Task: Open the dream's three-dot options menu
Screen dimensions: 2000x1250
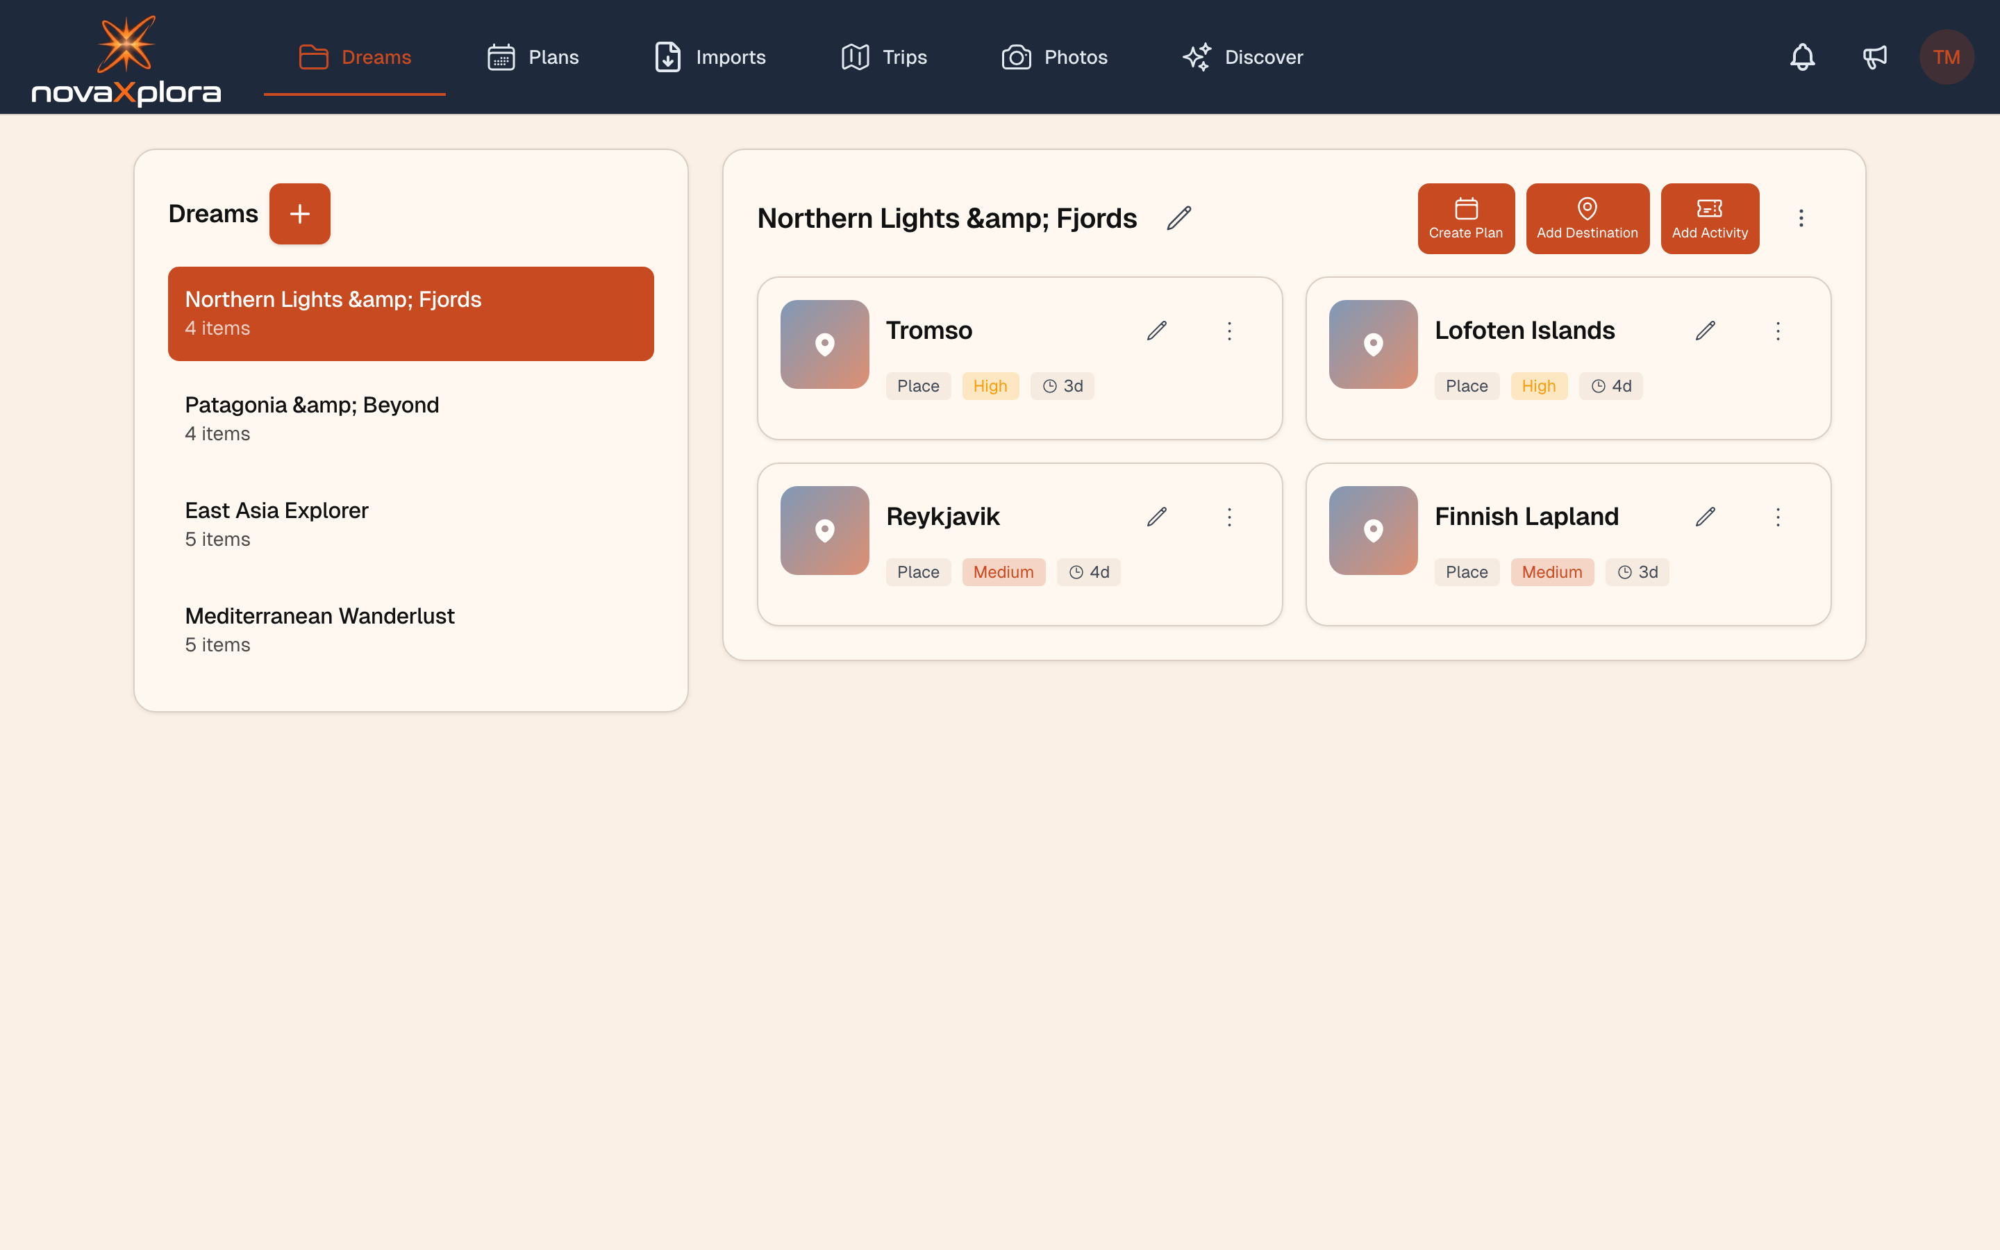Action: click(1801, 218)
